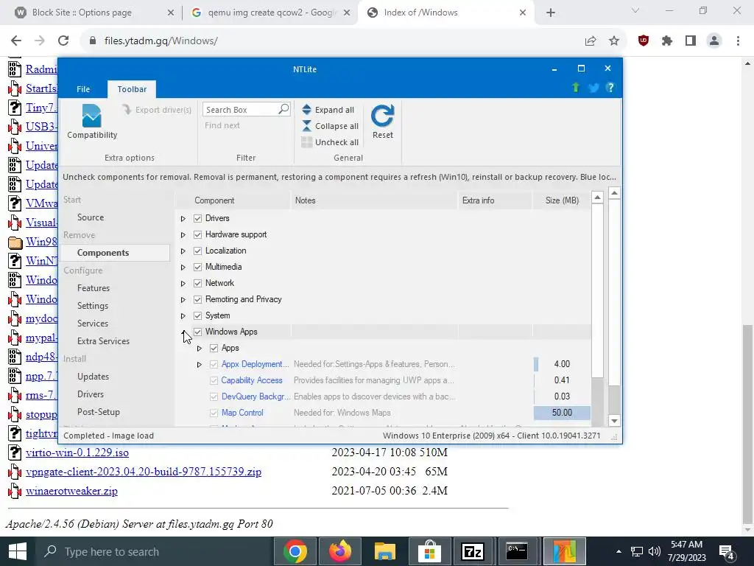This screenshot has width=754, height=566.
Task: Click the browser page vertical scrollbar
Action: (x=747, y=424)
